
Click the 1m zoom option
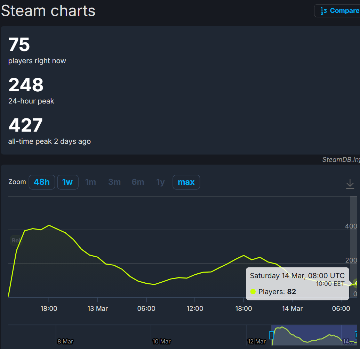click(90, 182)
